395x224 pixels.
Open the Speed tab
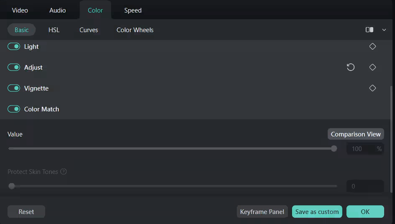133,10
